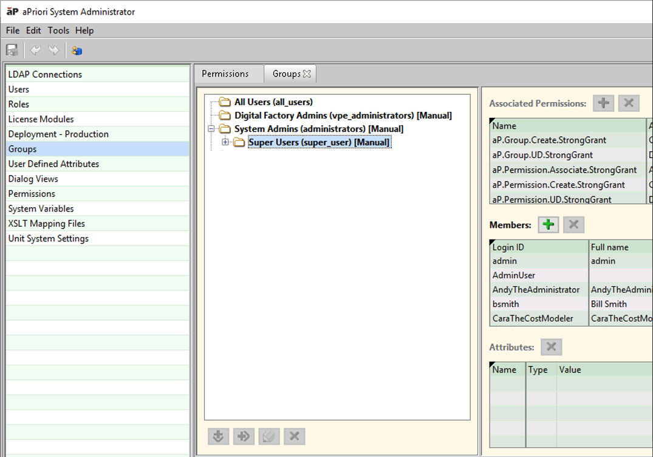
Task: Open Users in the sidebar
Action: (x=97, y=89)
